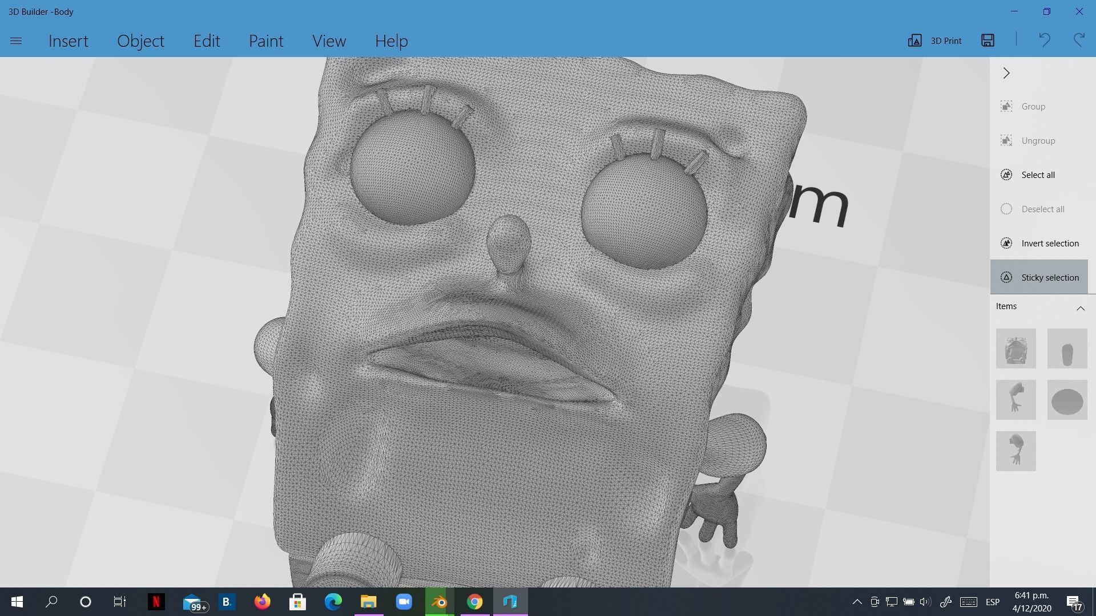Open Windows search from the taskbar

click(x=51, y=602)
